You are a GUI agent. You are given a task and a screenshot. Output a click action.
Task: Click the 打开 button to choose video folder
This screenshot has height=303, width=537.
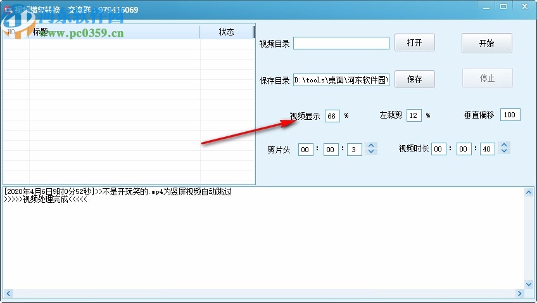[x=414, y=42]
